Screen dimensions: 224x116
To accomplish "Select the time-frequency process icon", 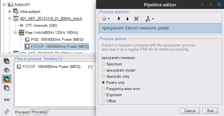I will click(x=6, y=79).
